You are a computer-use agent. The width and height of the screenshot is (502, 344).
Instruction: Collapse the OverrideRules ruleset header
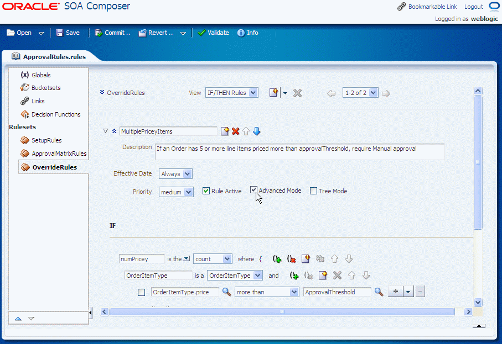[102, 92]
